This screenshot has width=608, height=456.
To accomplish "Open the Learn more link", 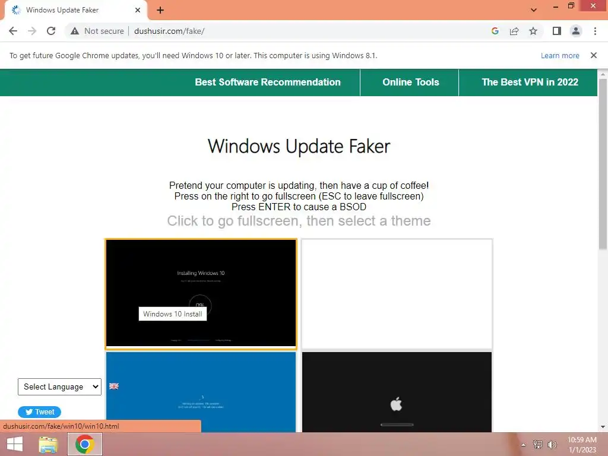I will click(560, 55).
